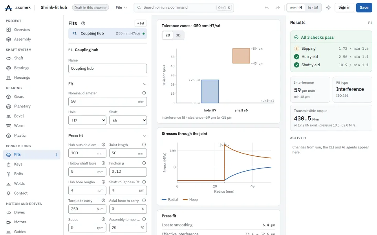Click the Friction μ info icon
377x235 pixels.
click(144, 163)
